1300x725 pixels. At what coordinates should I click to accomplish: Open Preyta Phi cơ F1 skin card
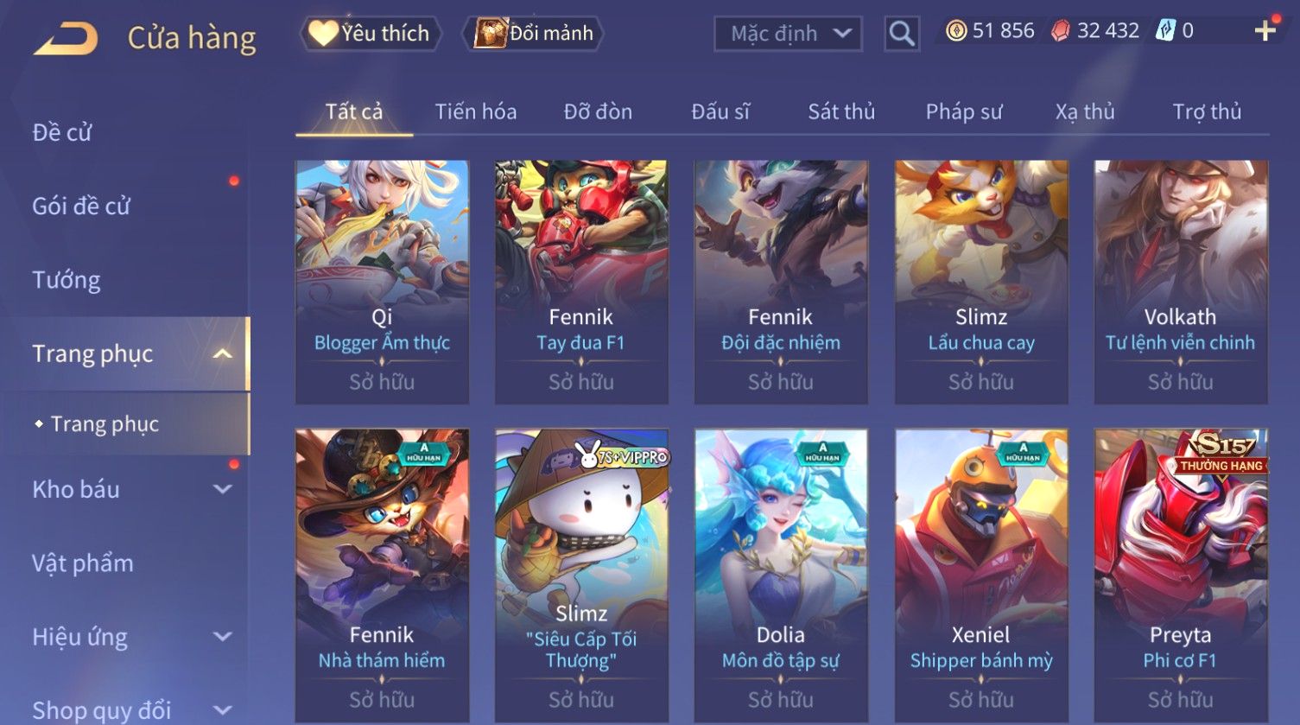click(1181, 576)
